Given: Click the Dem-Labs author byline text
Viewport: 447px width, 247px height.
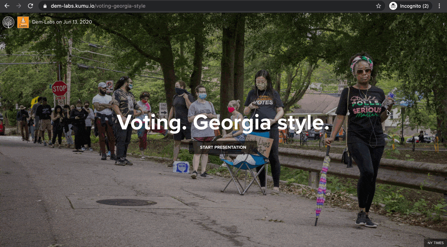Looking at the screenshot, I should [62, 22].
